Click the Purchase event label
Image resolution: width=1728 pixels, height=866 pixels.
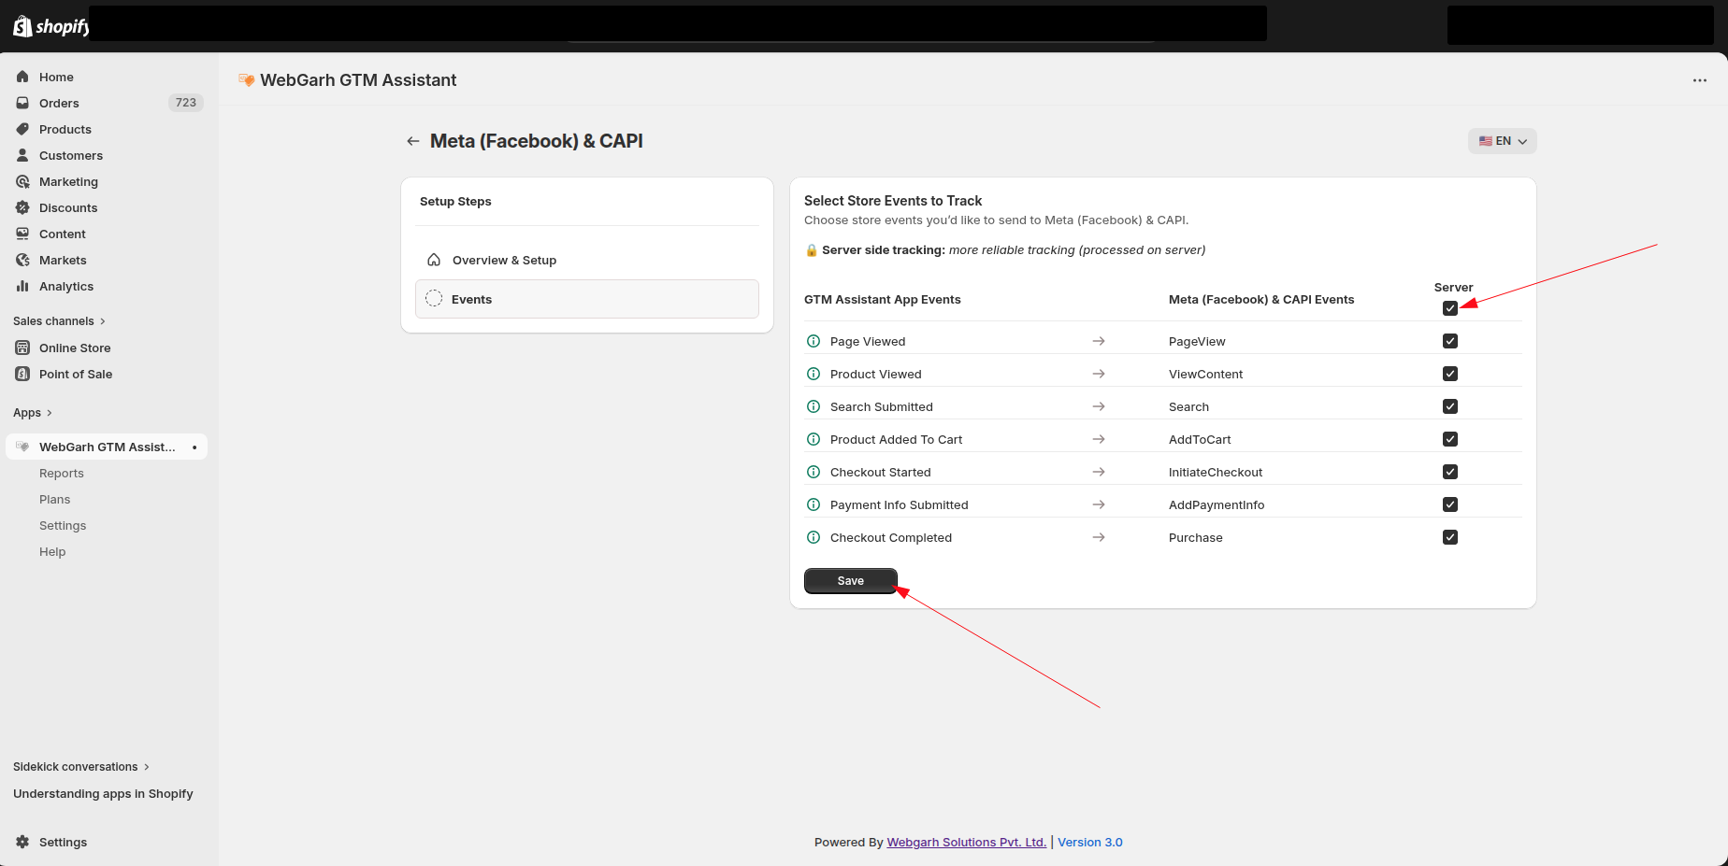(x=1196, y=537)
